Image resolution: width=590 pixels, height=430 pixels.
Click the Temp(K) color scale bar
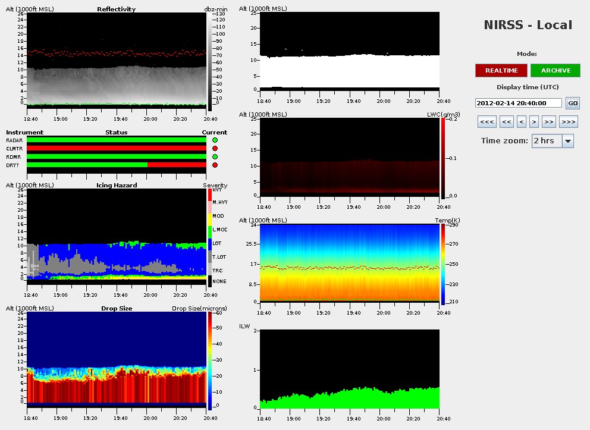click(443, 264)
